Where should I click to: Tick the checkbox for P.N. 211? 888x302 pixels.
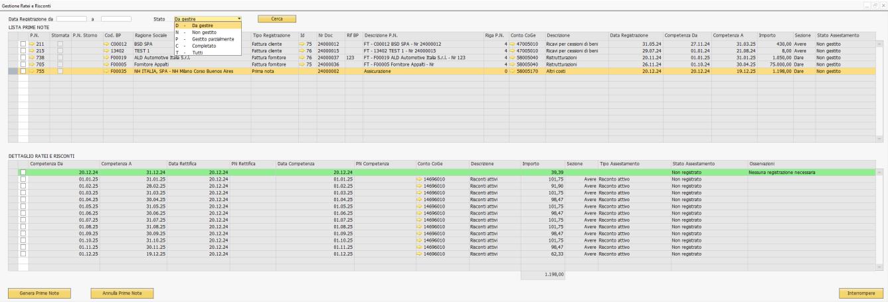point(23,44)
